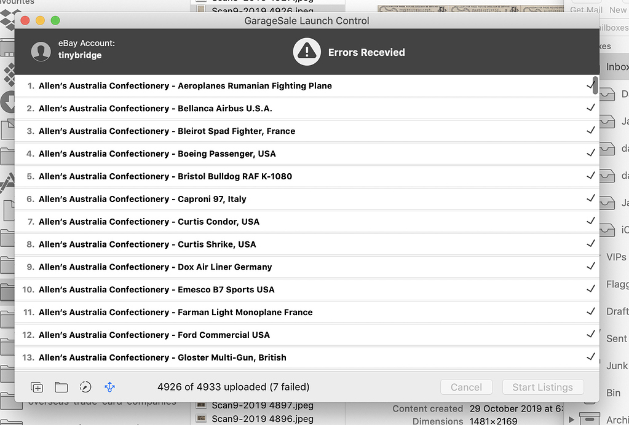
Task: Click the Cancel button
Action: (466, 387)
